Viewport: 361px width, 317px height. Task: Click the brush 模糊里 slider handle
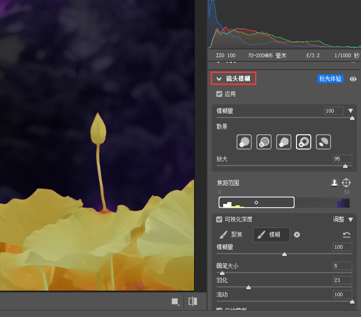[284, 254]
